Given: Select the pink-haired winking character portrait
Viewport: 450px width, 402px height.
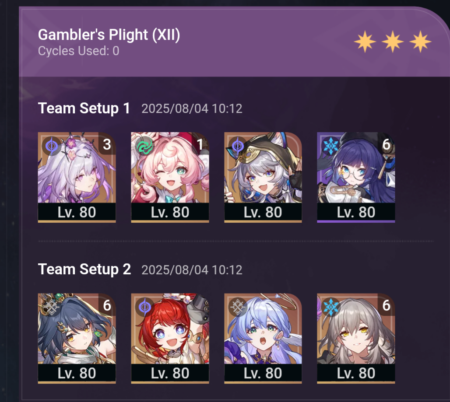Looking at the screenshot, I should point(170,177).
